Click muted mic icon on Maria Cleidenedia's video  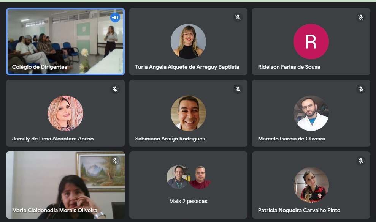(x=115, y=161)
